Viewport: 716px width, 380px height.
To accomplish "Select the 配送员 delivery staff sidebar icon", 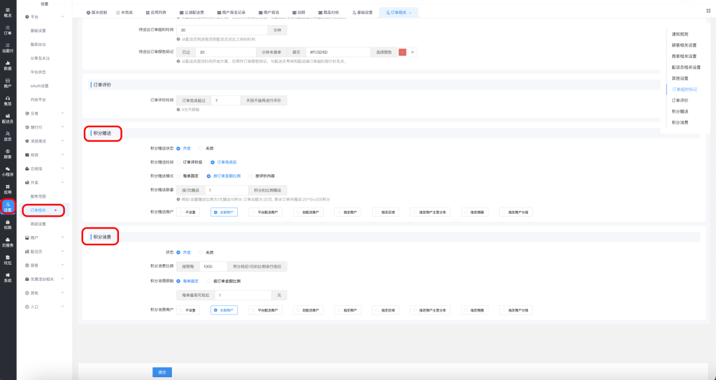I will click(8, 119).
